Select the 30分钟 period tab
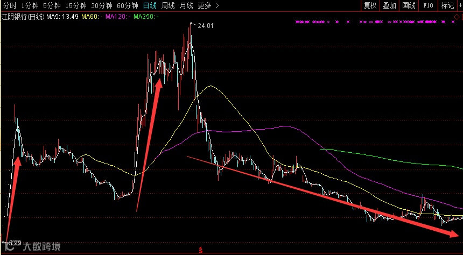 102,5
